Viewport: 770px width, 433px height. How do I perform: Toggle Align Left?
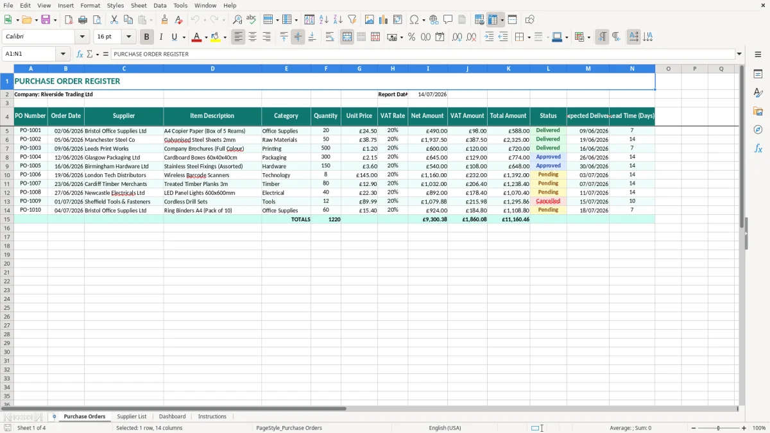pos(238,37)
